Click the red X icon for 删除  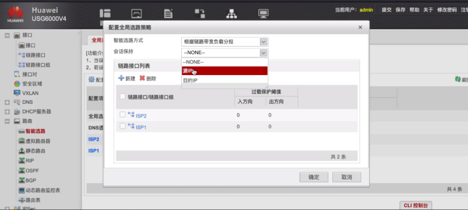click(x=142, y=78)
